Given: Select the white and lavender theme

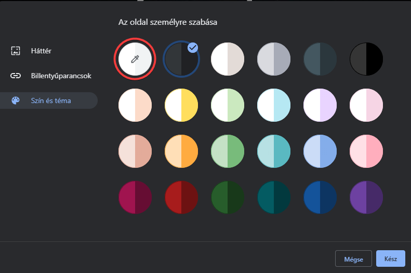Looking at the screenshot, I should (x=320, y=105).
